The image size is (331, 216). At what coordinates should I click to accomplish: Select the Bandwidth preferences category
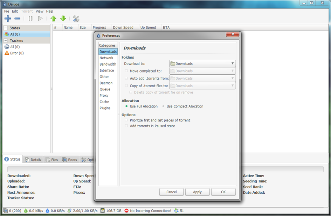point(108,64)
